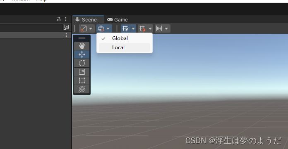Toggle the panel lock icon
Screen dimensions: 288x149
(x=59, y=19)
